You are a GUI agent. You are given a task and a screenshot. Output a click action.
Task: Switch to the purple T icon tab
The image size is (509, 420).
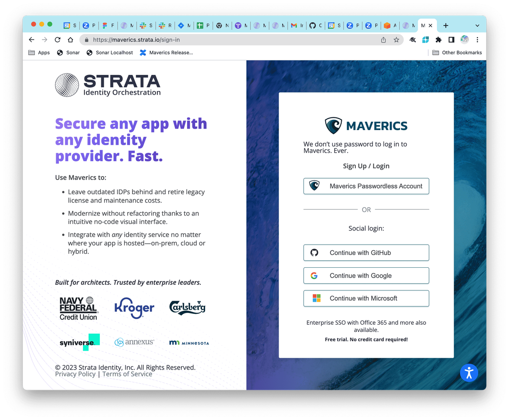pos(241,25)
